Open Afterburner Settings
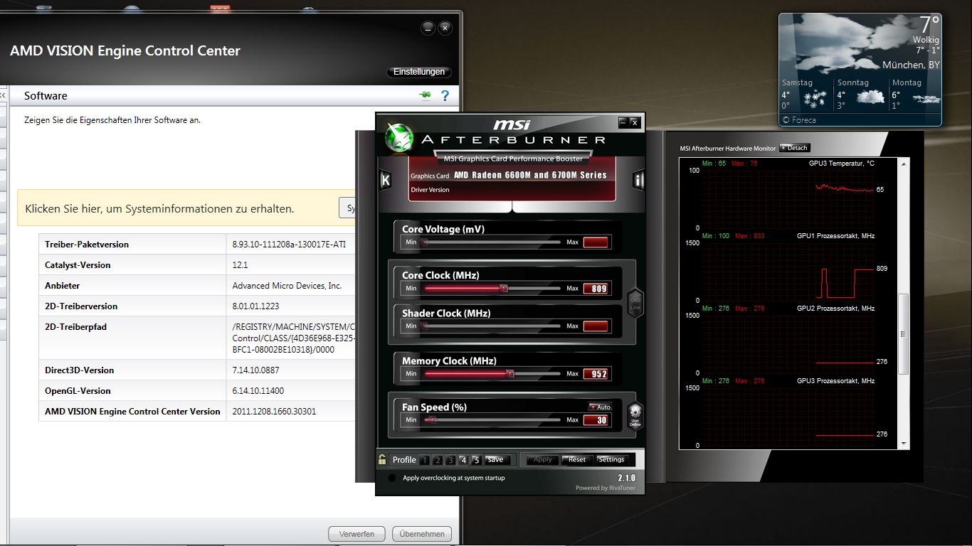The height and width of the screenshot is (546, 972). [x=611, y=460]
